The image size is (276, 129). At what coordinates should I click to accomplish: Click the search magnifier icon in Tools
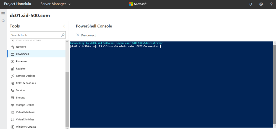click(x=63, y=35)
